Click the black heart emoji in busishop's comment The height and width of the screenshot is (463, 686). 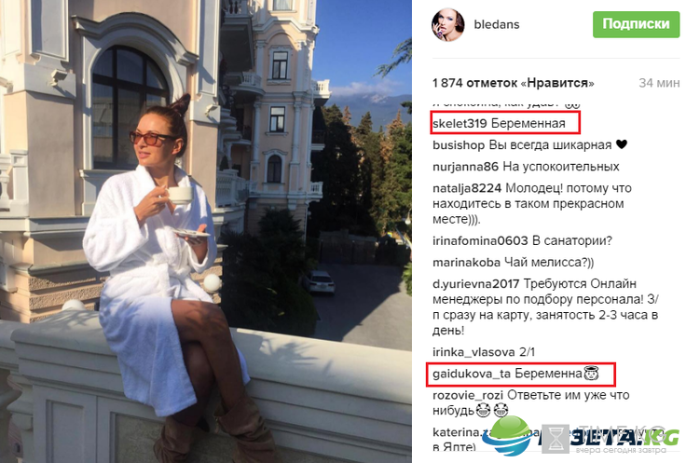pos(622,144)
